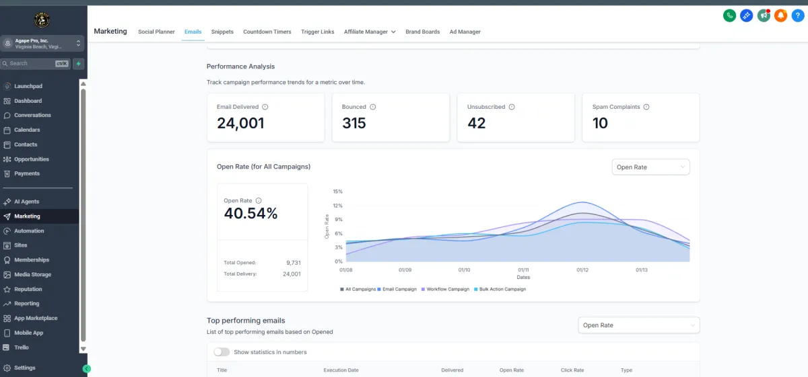Open the Countdown Timers tab
The height and width of the screenshot is (377, 808).
coord(267,32)
